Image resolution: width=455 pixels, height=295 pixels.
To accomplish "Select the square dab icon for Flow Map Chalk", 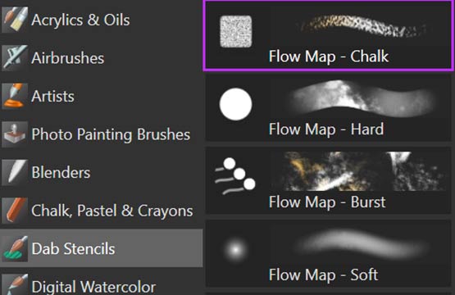I will 235,31.
